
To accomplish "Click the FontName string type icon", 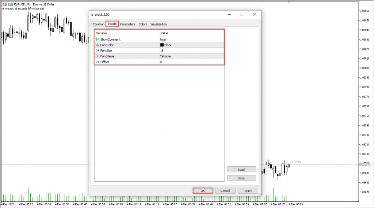I will 97,56.
